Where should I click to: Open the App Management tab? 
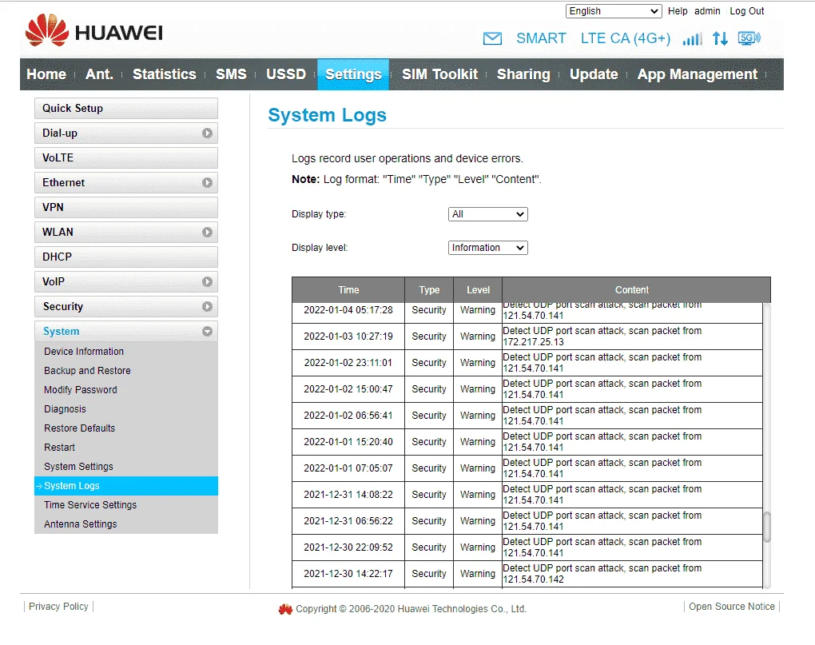(697, 74)
